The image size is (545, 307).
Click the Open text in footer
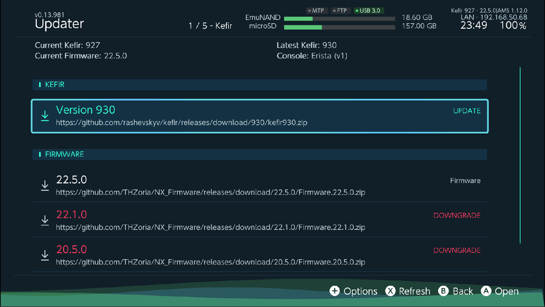click(x=507, y=291)
